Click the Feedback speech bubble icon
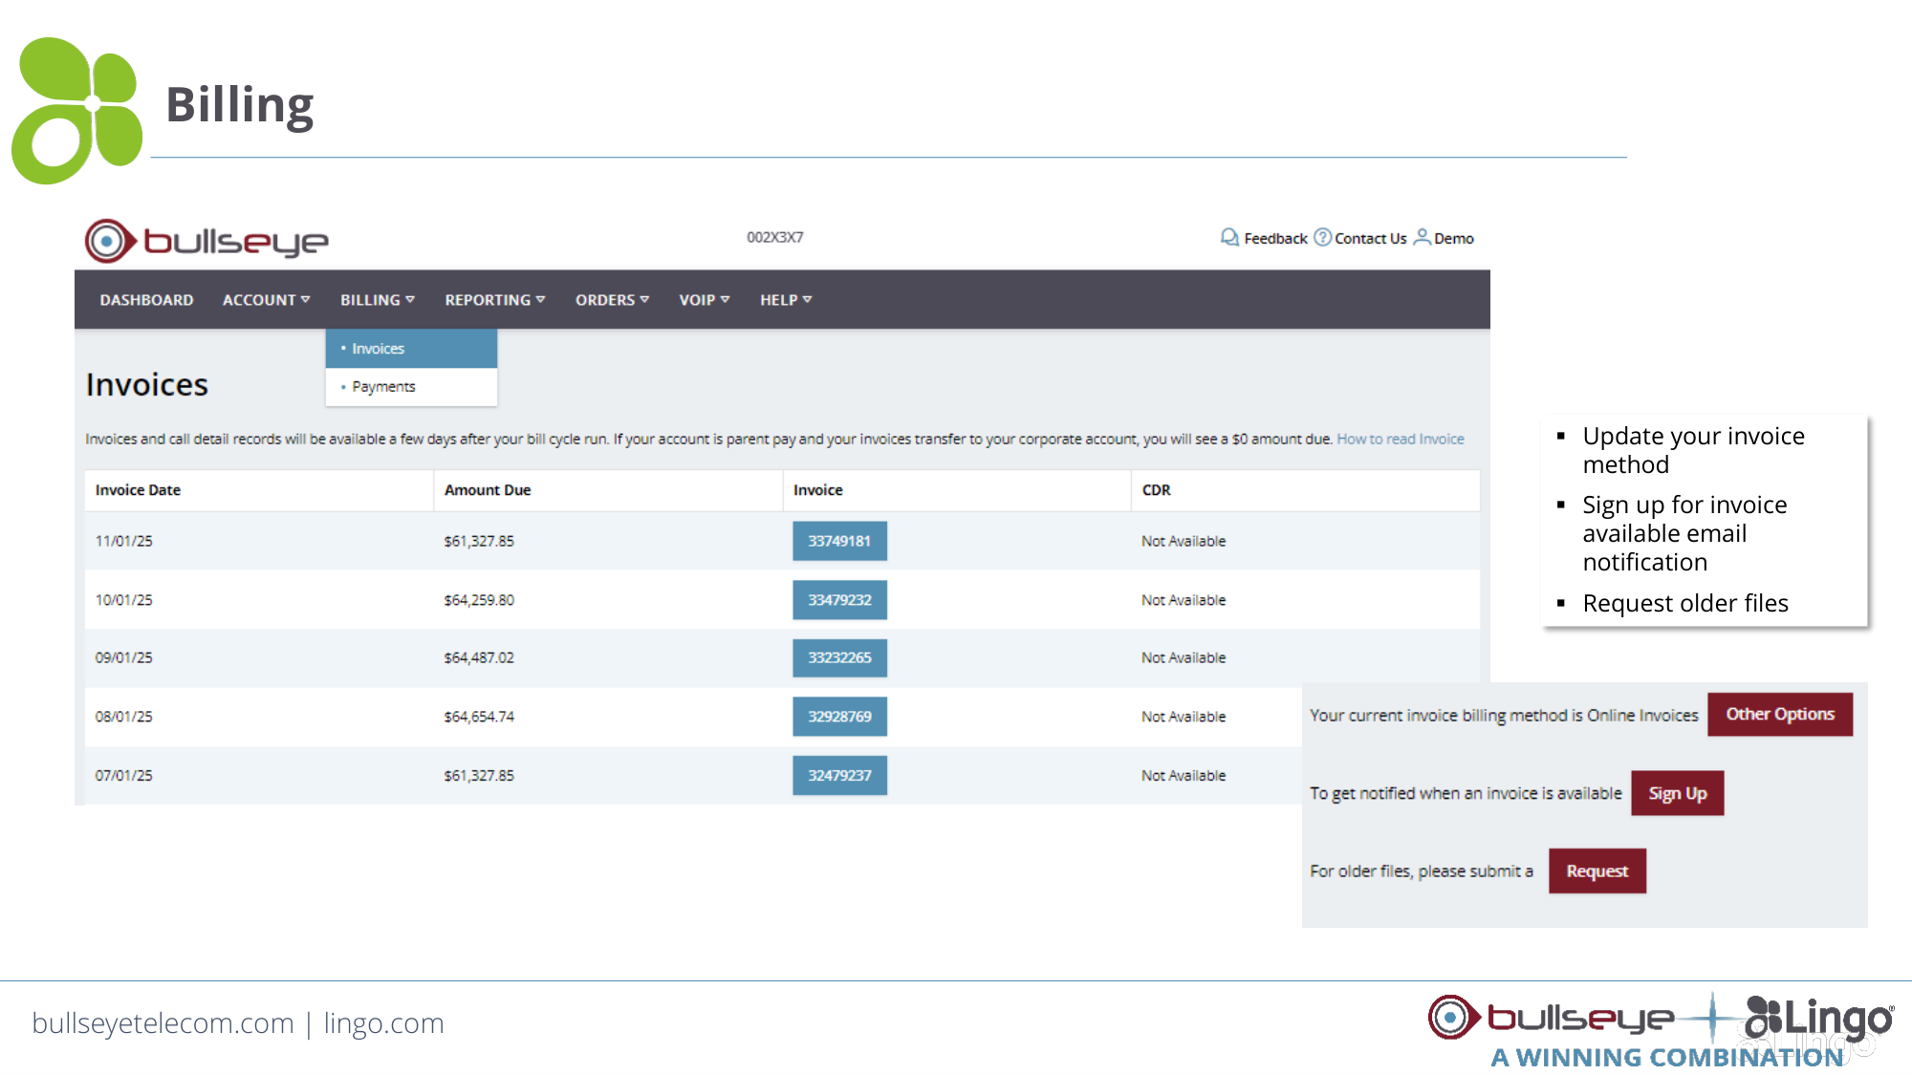The height and width of the screenshot is (1075, 1912). (x=1229, y=237)
